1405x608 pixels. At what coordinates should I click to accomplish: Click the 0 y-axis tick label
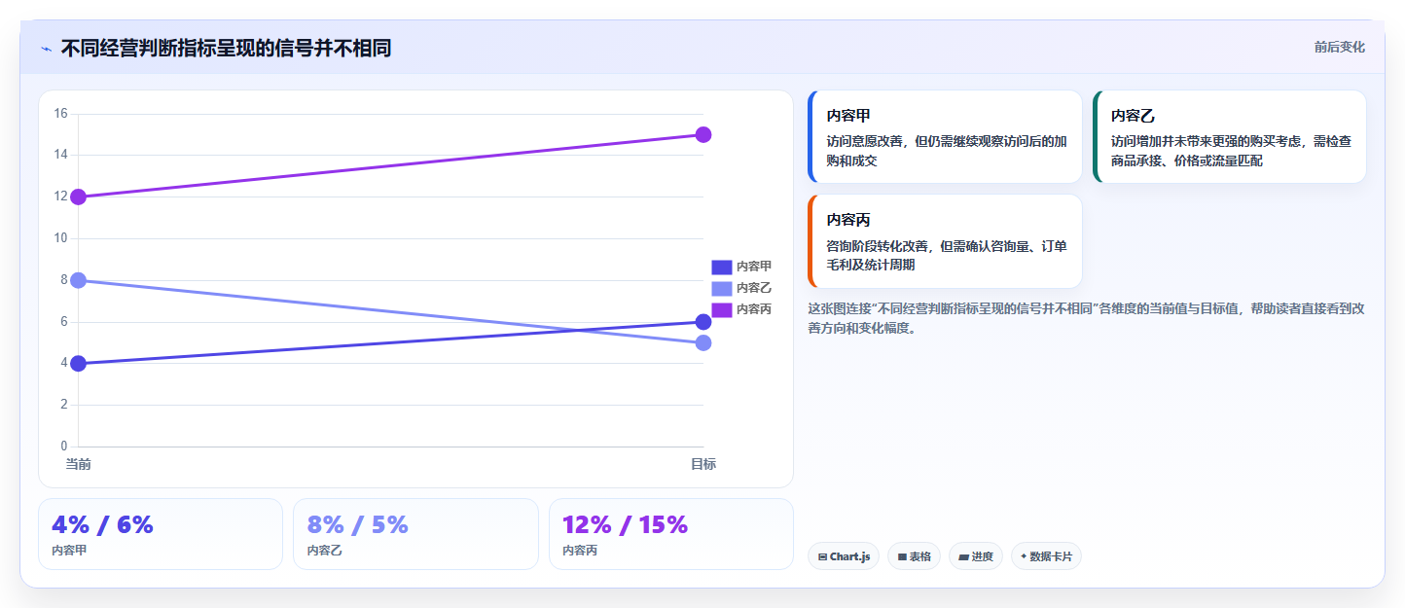point(63,447)
